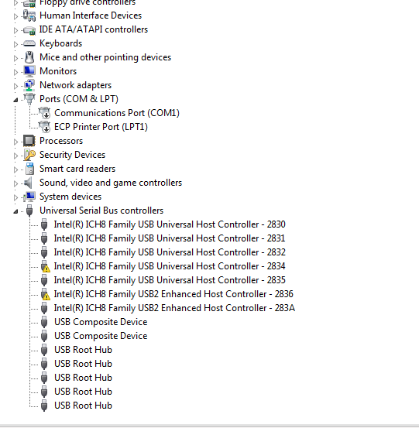Click the USB2 Enhanced Host Controller - 283A text
This screenshot has width=419, height=428.
pyautogui.click(x=174, y=308)
